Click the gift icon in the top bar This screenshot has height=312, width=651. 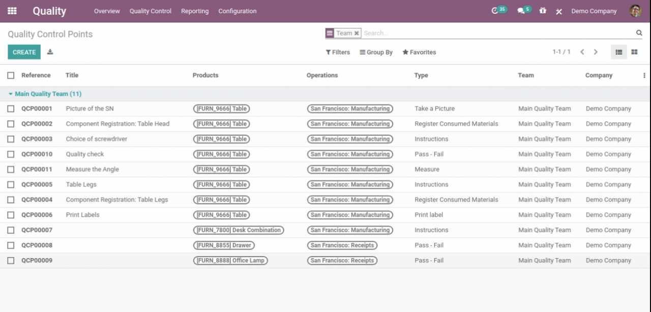(542, 11)
